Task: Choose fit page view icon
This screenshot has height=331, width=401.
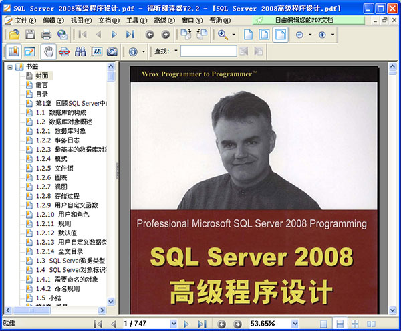Action: (264, 35)
